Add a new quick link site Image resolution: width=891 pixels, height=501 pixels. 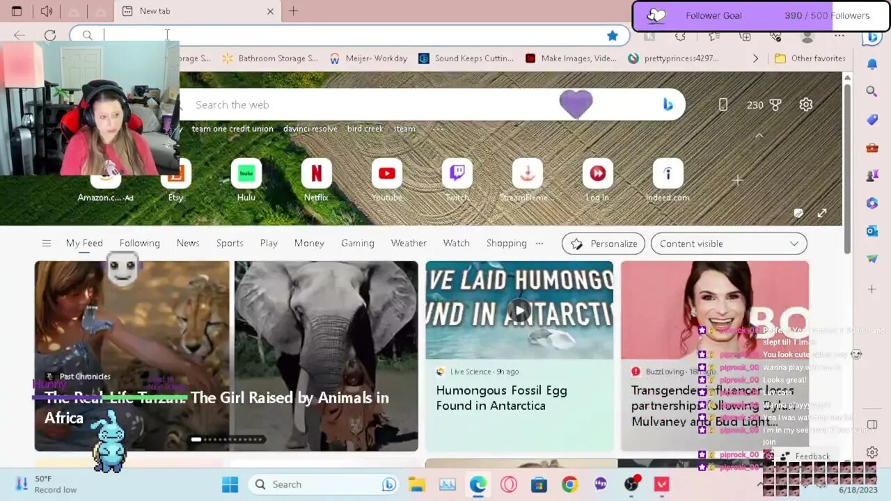coord(738,180)
